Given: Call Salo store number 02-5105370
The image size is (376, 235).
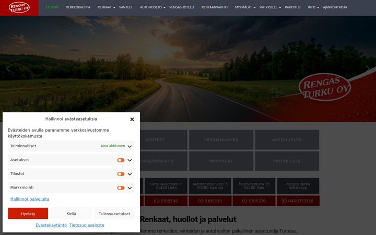Looking at the screenshot, I should tap(254, 201).
